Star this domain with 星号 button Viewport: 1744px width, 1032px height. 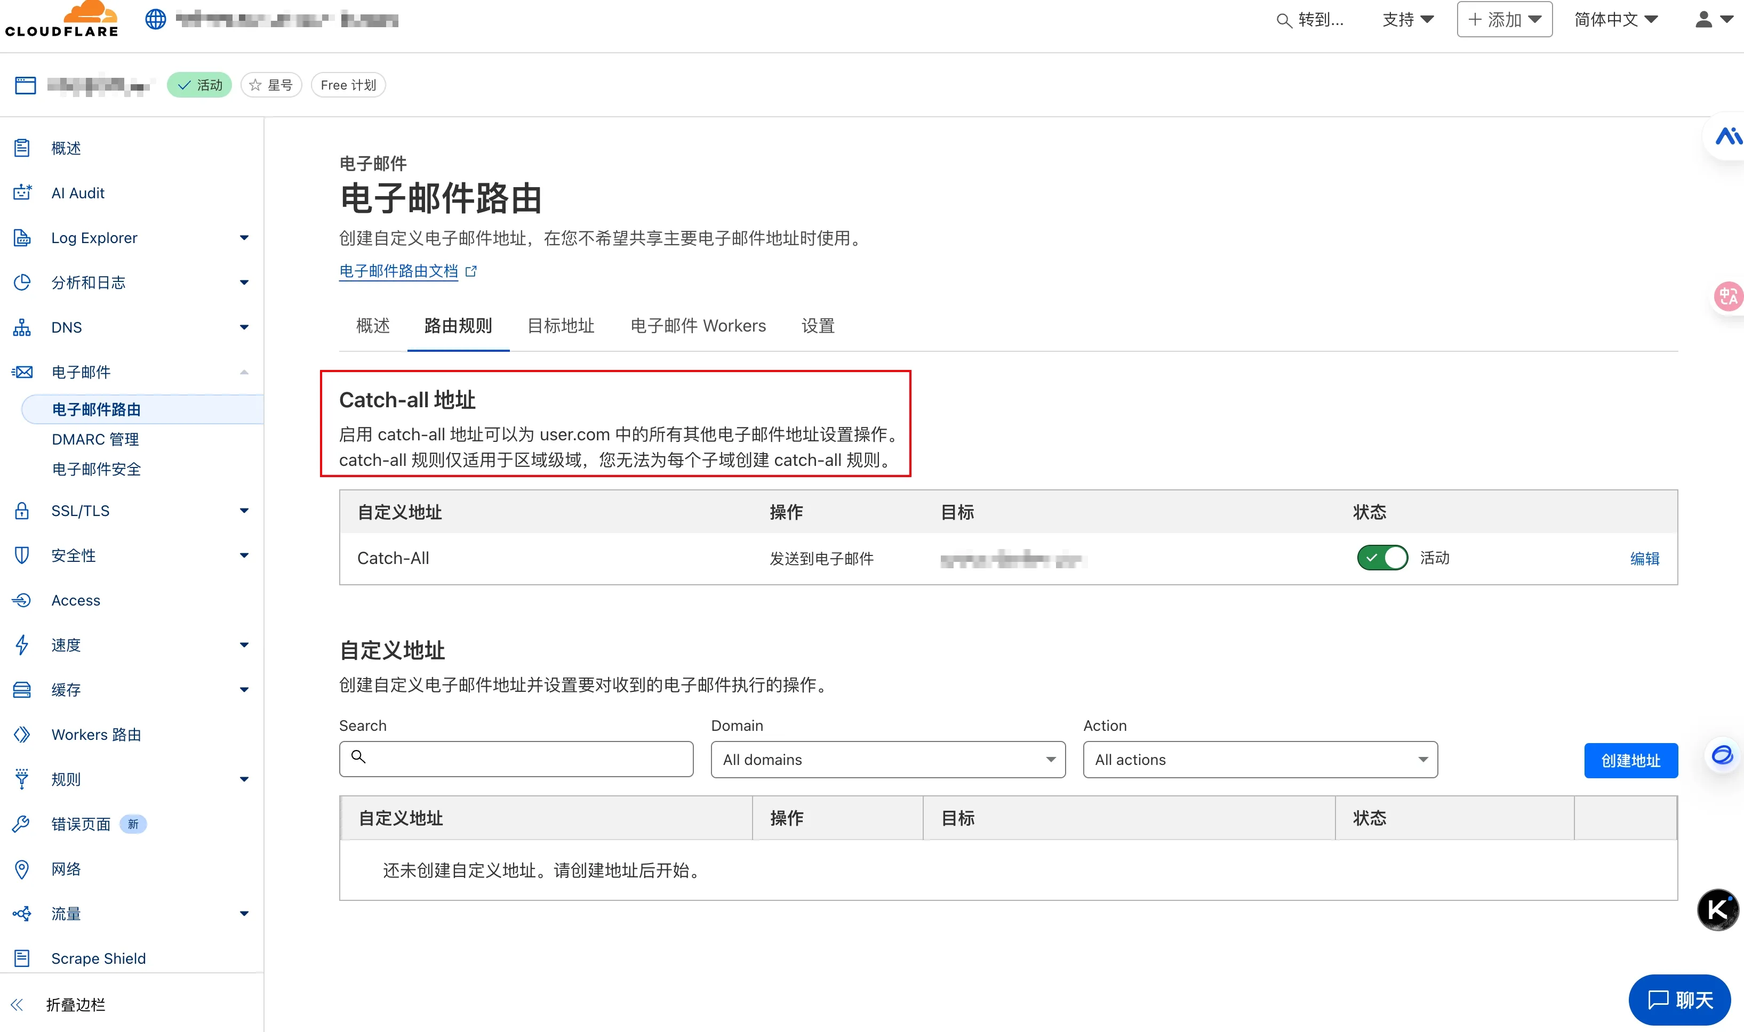[271, 85]
